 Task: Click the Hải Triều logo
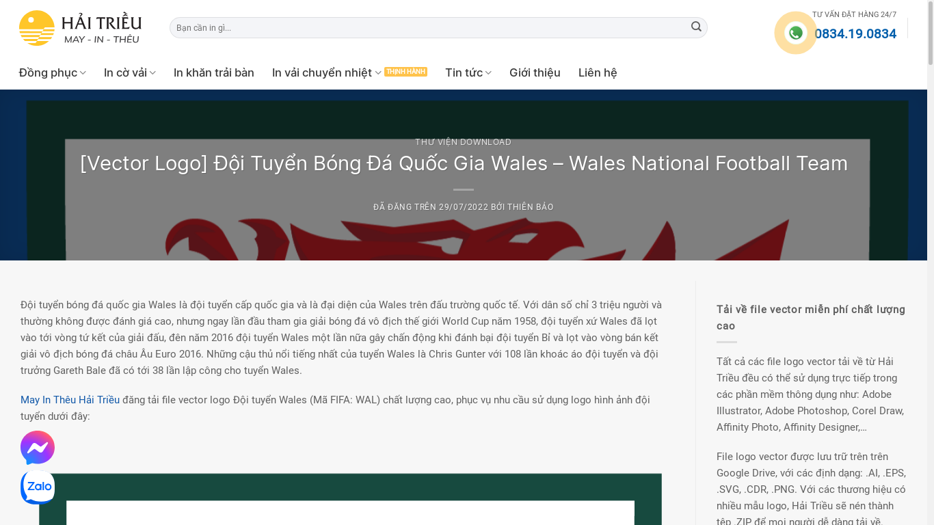point(80,28)
